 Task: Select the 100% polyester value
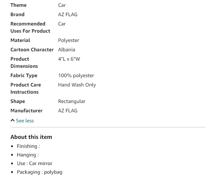(x=76, y=75)
